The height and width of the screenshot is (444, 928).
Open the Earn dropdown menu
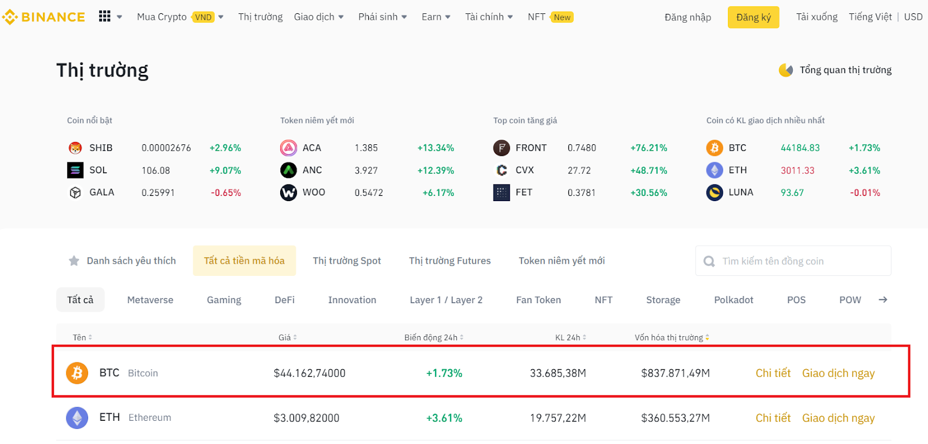point(436,17)
